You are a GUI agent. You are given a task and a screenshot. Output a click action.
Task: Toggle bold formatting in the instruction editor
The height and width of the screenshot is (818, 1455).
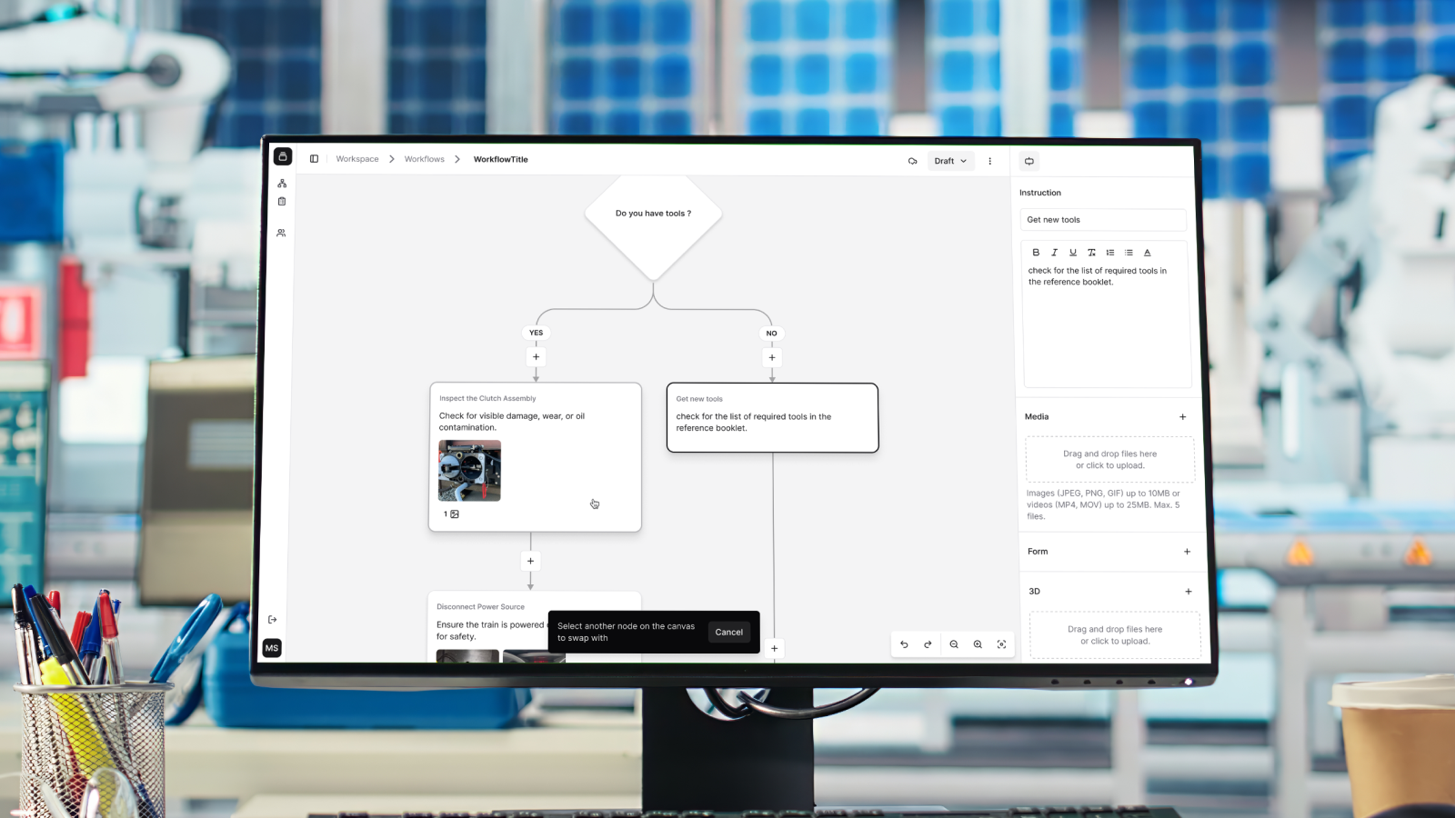[1037, 252]
